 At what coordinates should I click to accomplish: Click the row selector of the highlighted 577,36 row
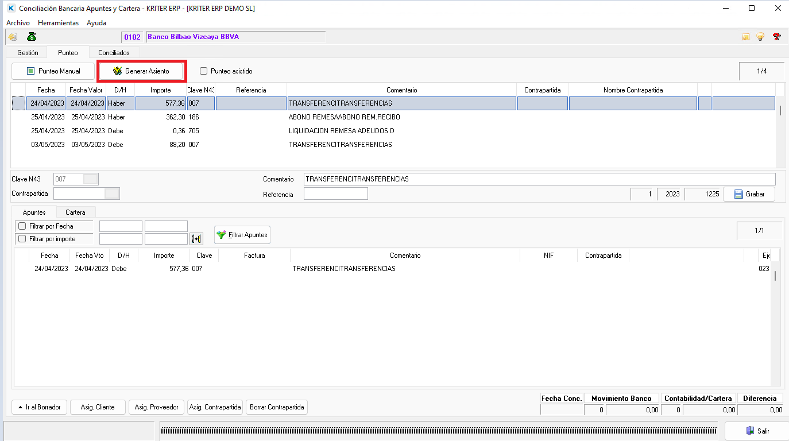click(x=18, y=103)
